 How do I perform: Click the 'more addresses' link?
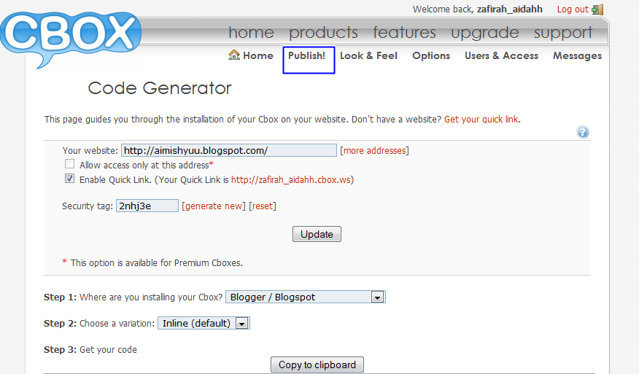point(374,150)
